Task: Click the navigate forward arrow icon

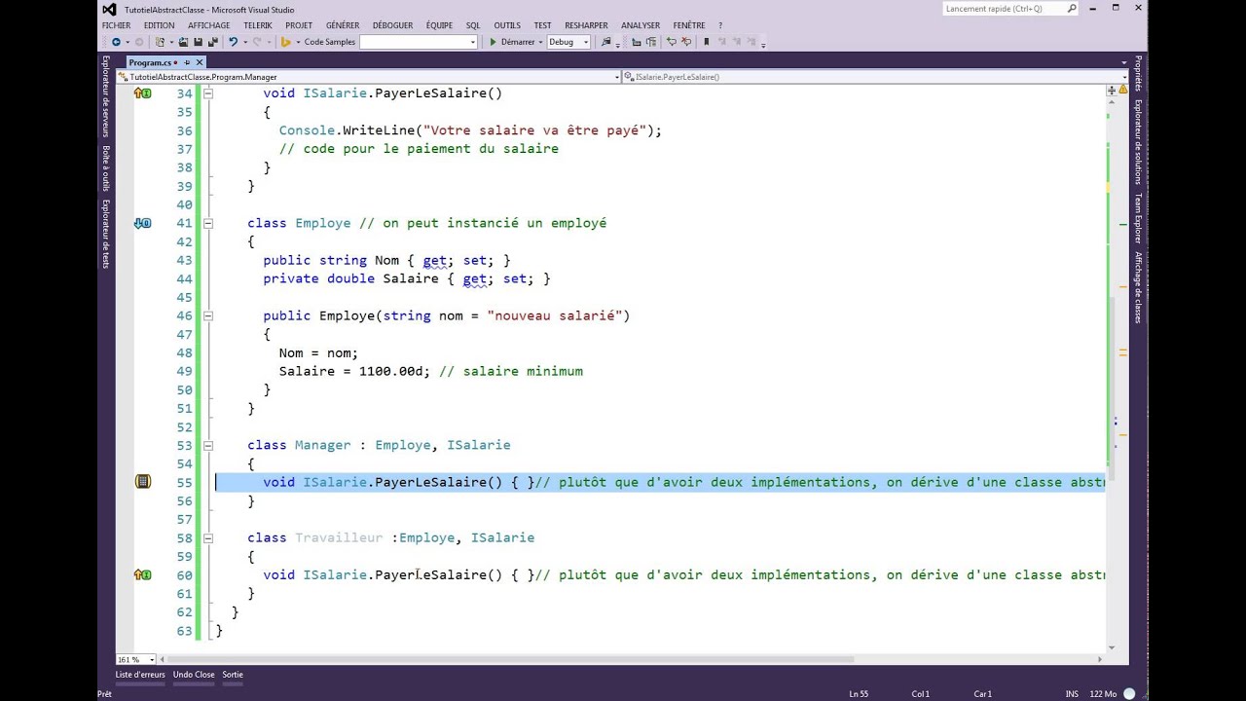Action: point(139,42)
